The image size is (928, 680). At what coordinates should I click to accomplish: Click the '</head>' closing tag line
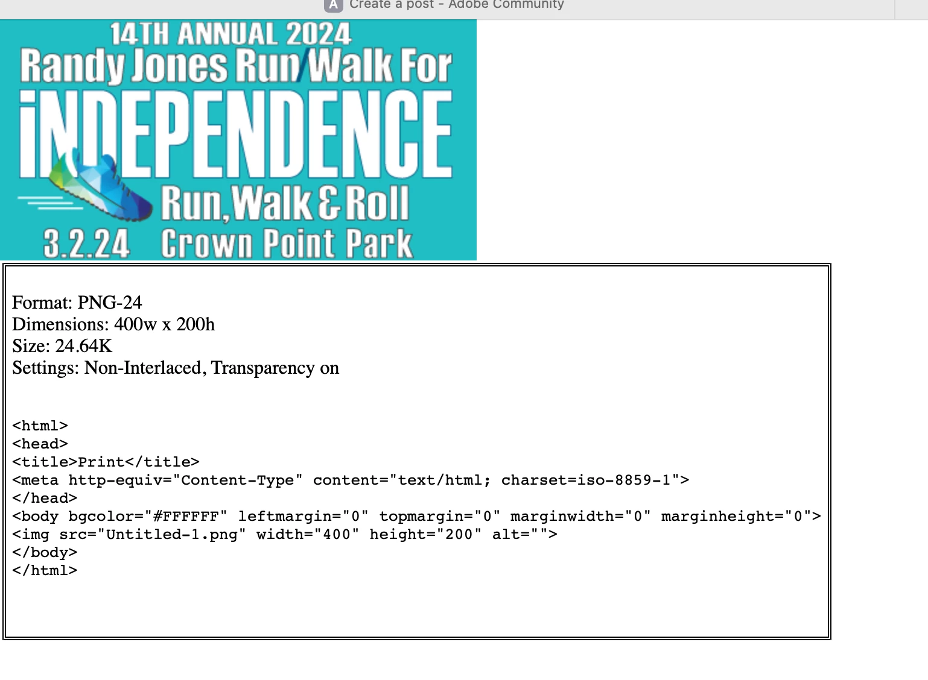[45, 498]
